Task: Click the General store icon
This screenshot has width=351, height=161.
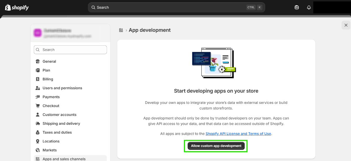Action: click(38, 62)
